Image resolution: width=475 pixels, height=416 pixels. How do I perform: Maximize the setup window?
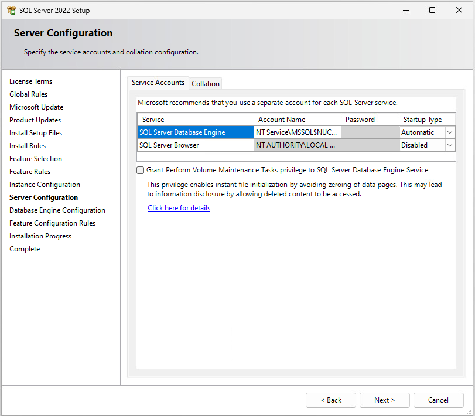click(x=432, y=10)
